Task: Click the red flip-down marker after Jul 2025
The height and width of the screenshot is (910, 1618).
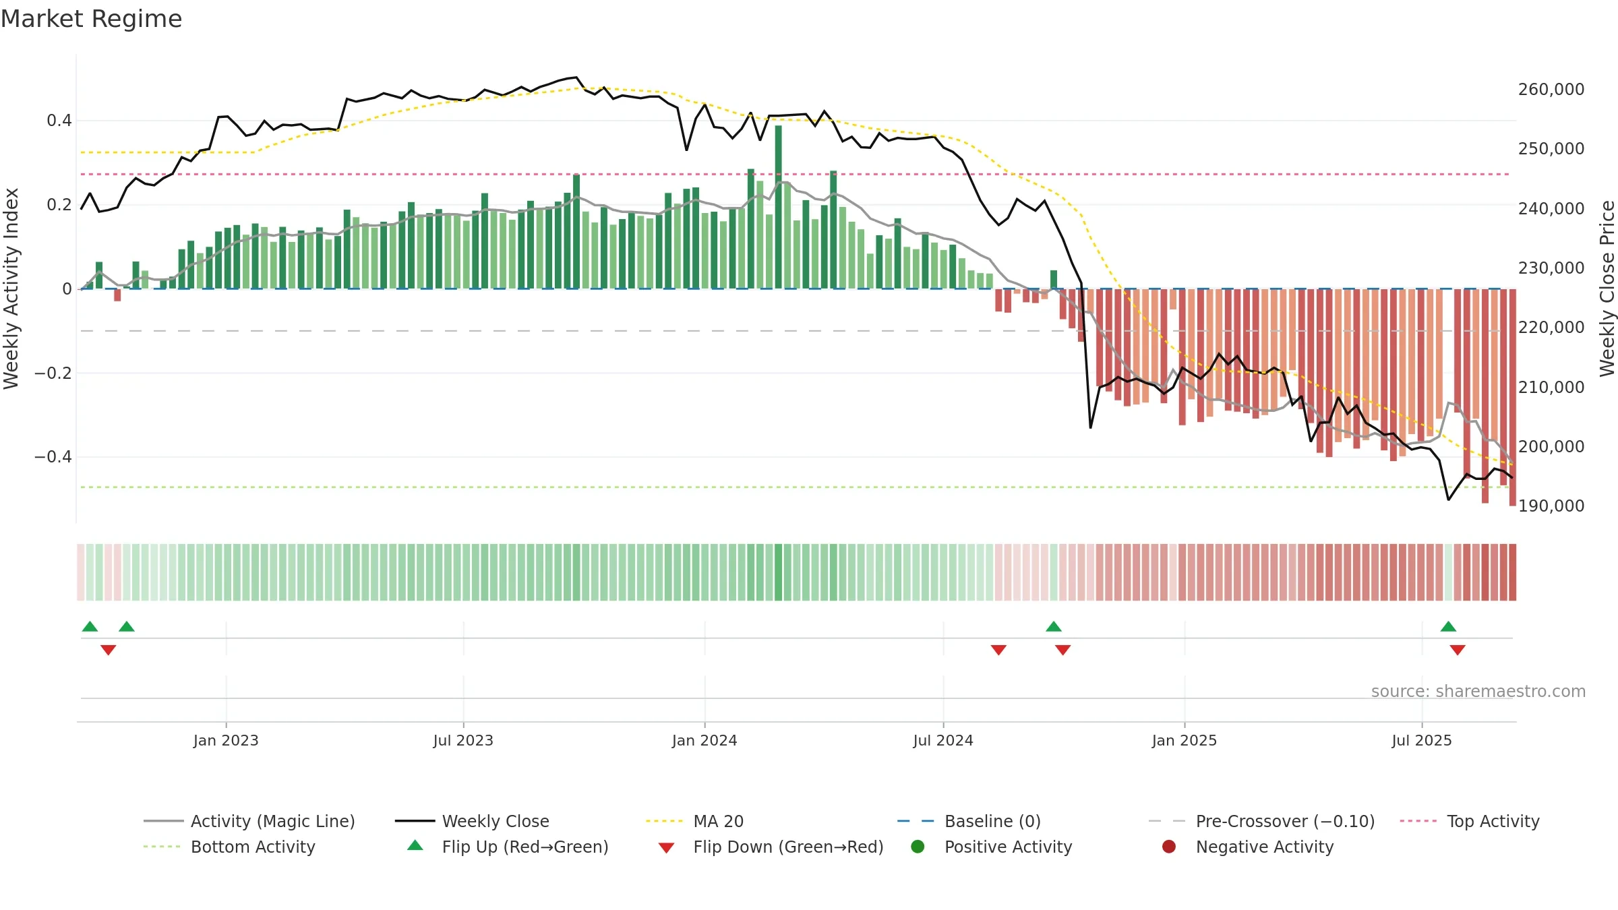Action: pyautogui.click(x=1458, y=650)
